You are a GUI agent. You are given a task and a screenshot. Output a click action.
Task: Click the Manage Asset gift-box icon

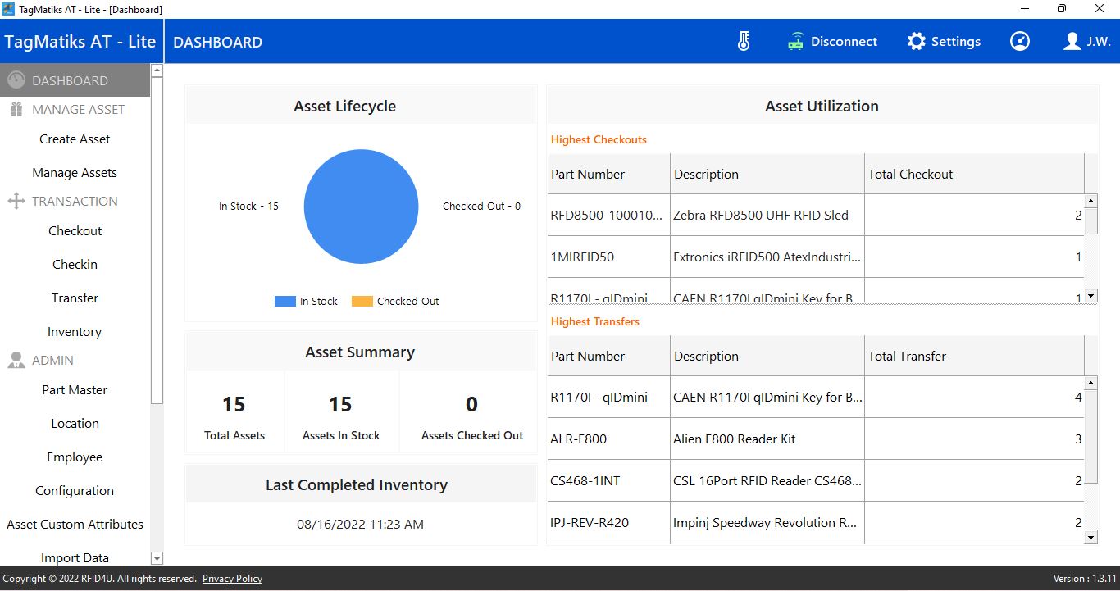tap(16, 110)
